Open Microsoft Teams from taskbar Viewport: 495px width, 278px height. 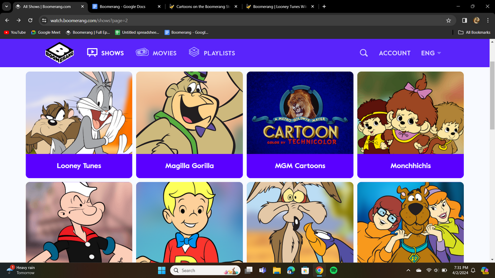coord(262,270)
